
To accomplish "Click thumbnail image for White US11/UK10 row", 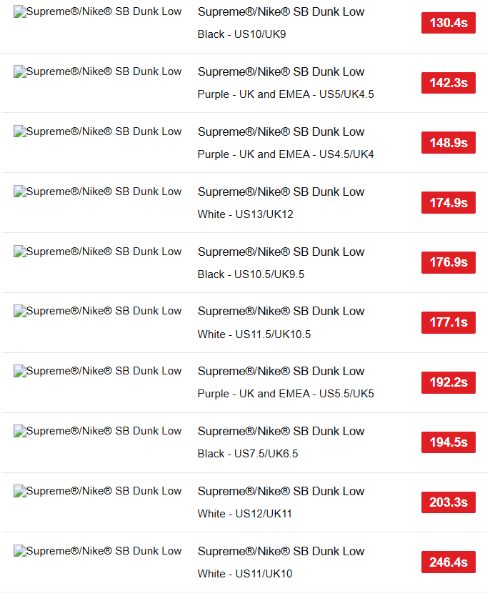I will pos(97,551).
